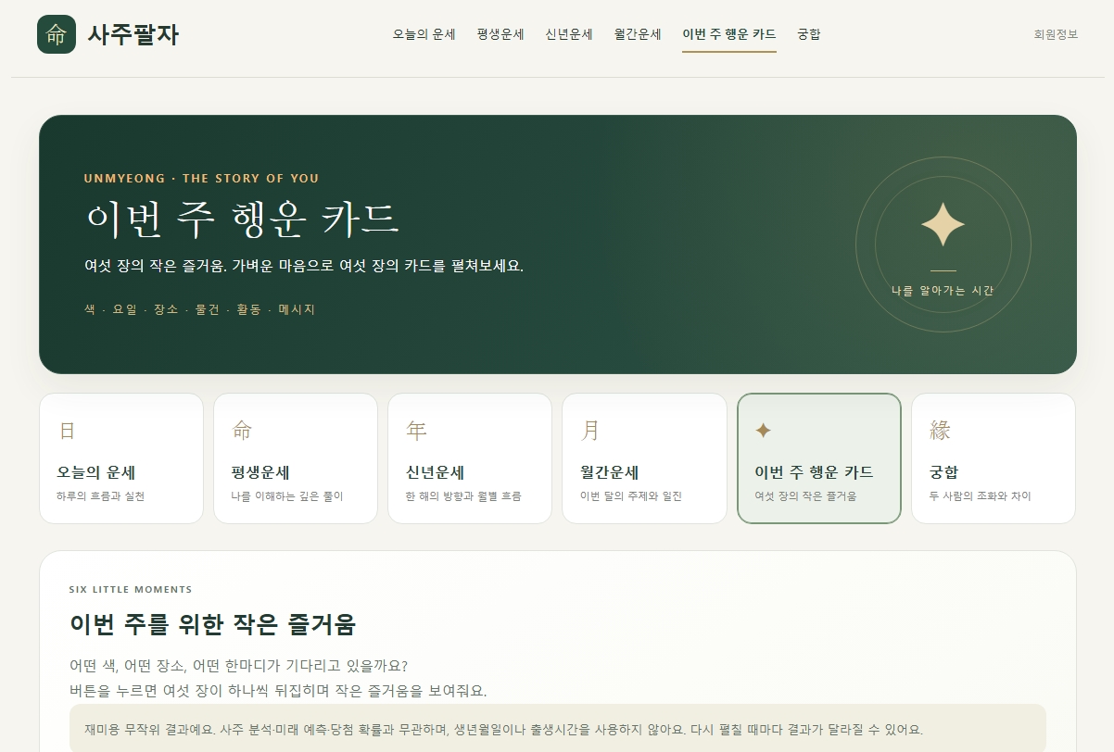Click the 緣 icon on 궁합 card

click(940, 431)
